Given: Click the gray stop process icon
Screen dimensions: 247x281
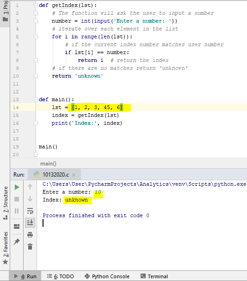Looking at the screenshot, I should point(17,199).
